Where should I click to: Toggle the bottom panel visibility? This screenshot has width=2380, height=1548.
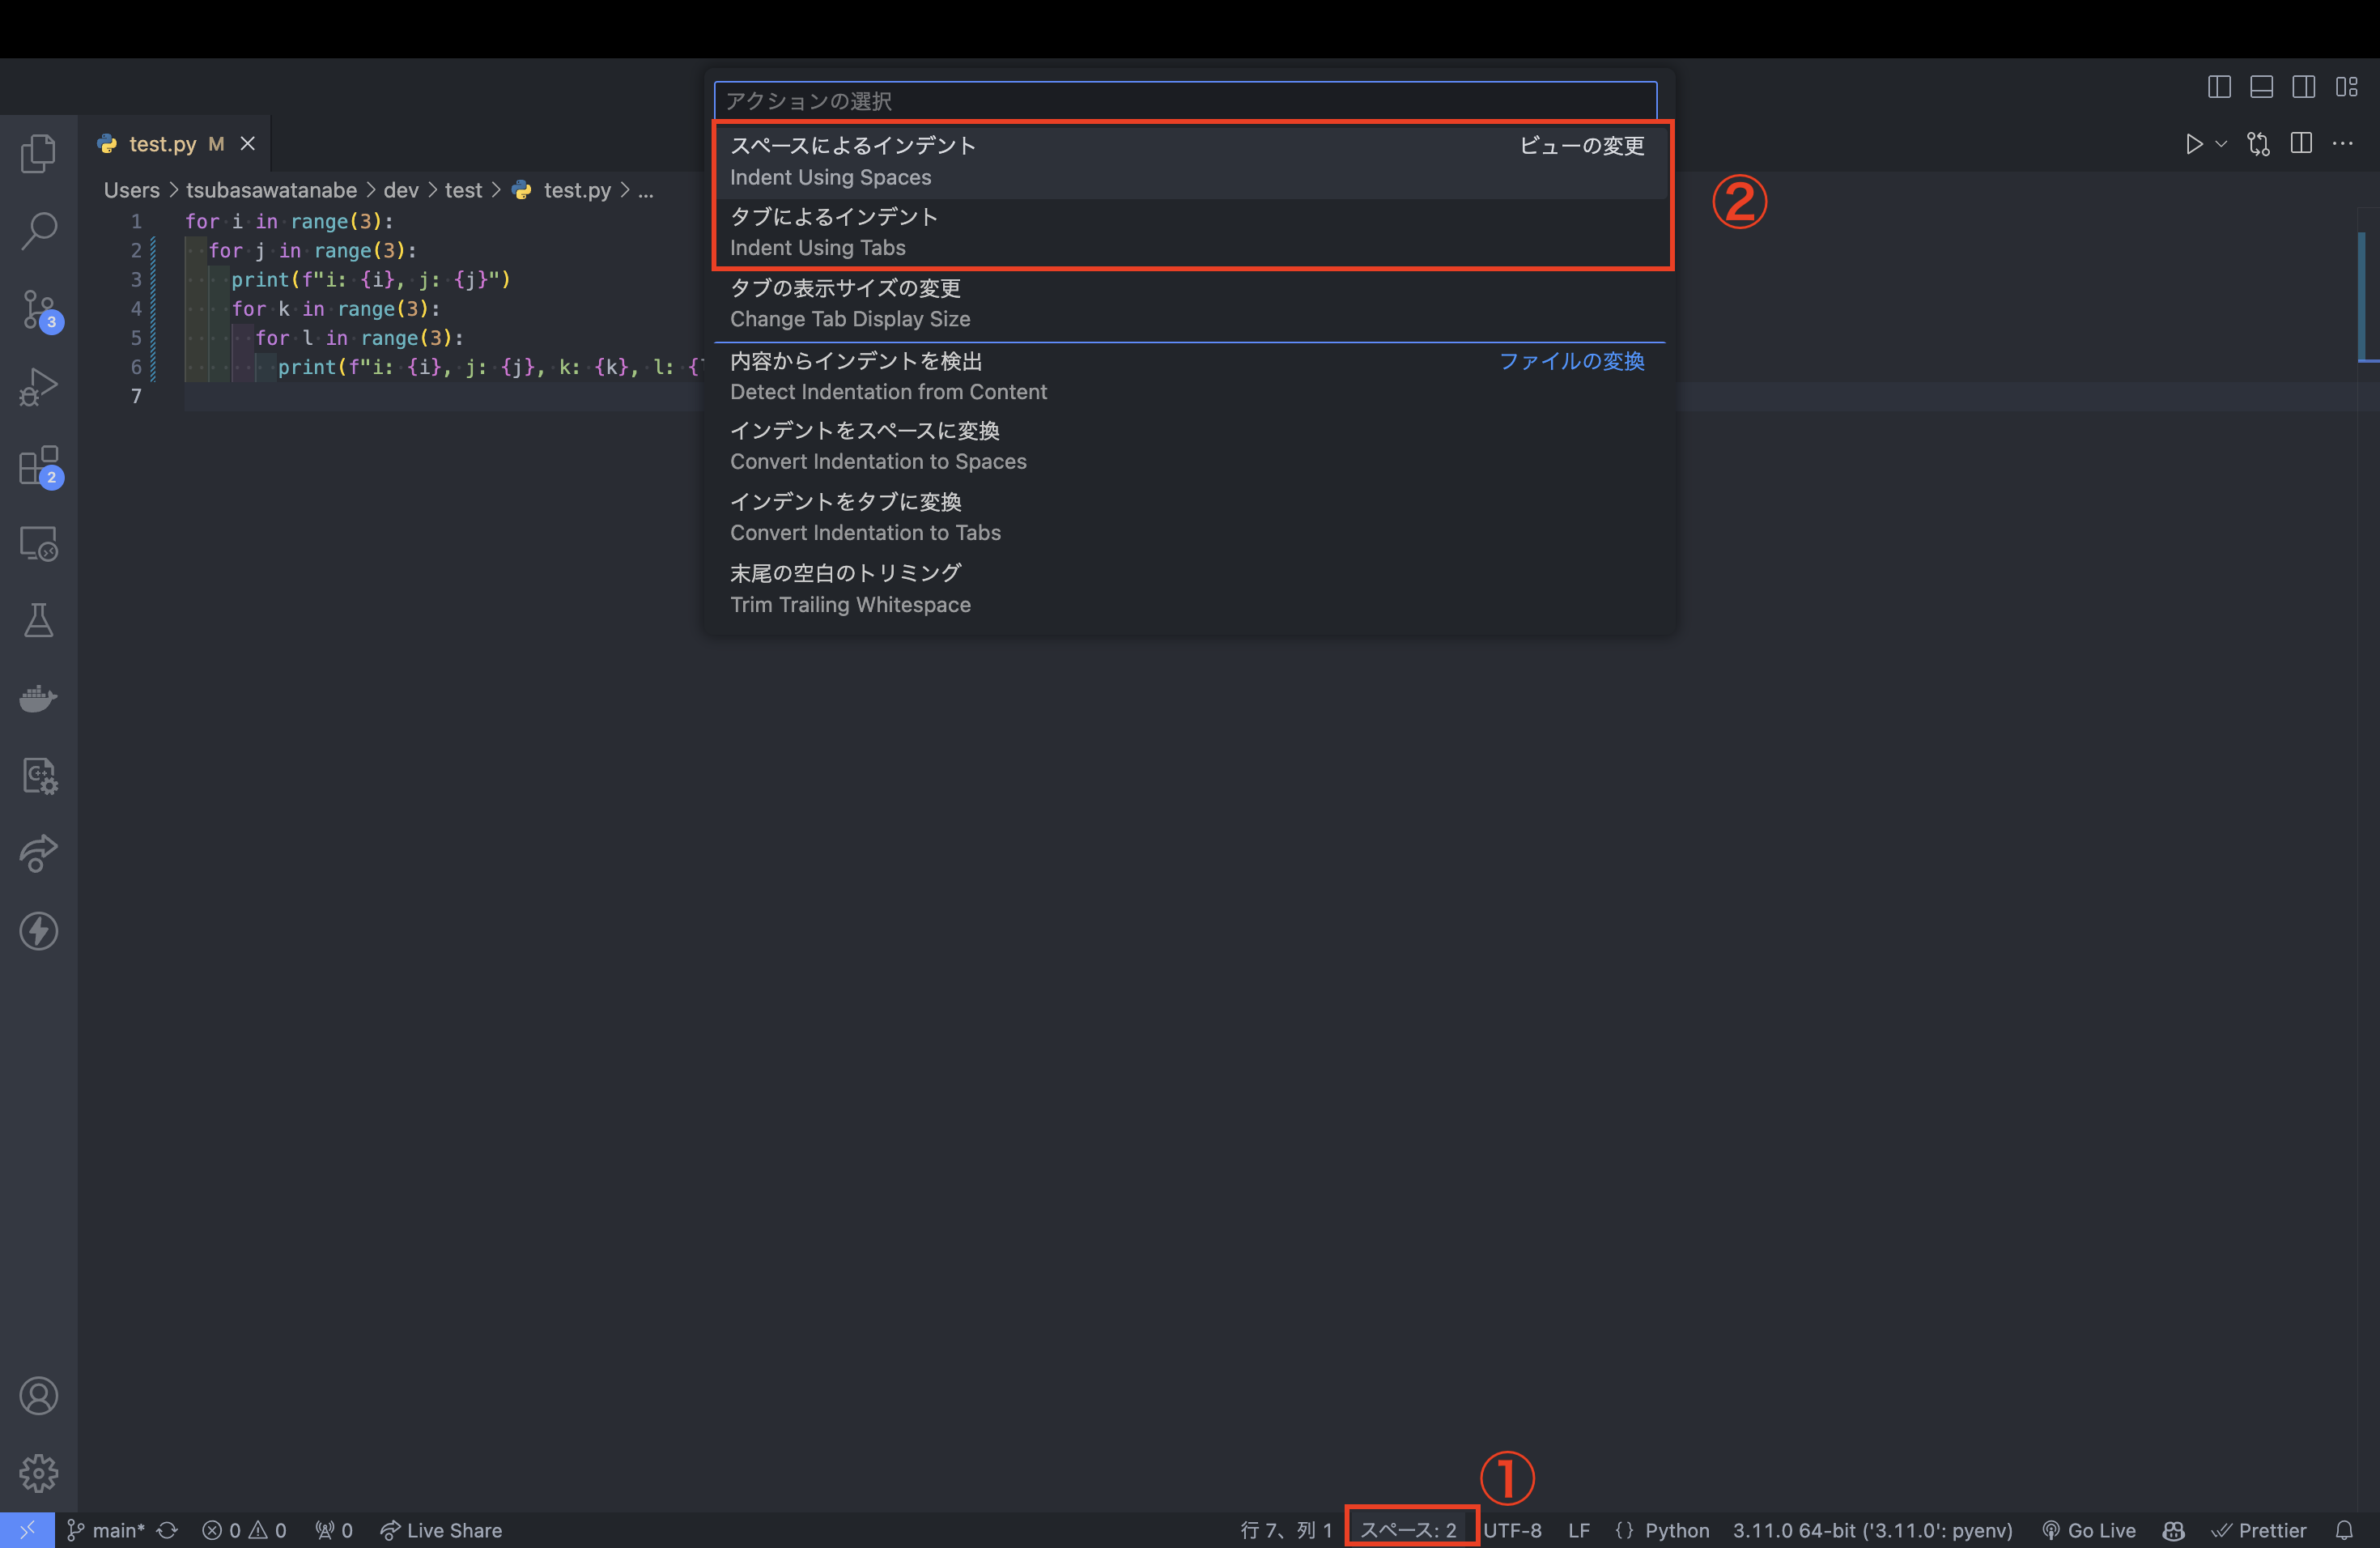click(2262, 87)
